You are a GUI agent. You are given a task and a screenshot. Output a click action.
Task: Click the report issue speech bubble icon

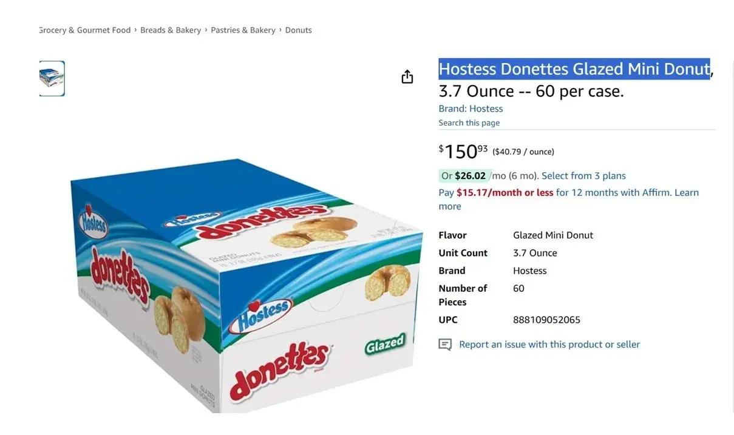point(445,345)
